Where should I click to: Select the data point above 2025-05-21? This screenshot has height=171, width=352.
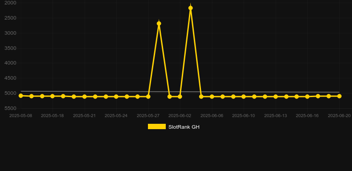[x=85, y=97]
